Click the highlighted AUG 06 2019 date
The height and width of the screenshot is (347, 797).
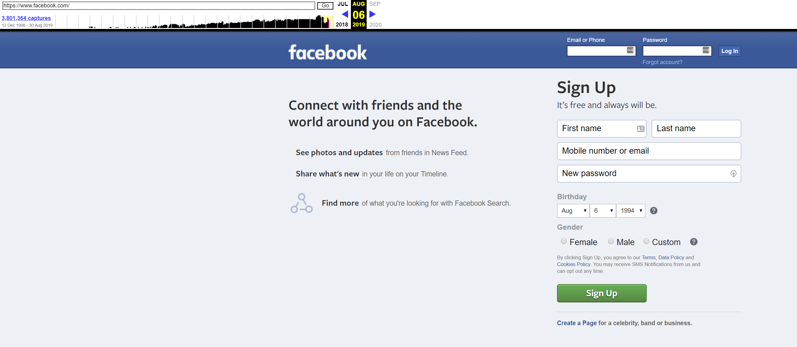point(359,14)
